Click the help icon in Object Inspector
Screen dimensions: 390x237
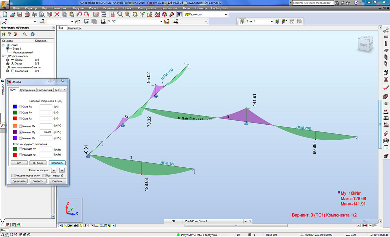tap(32, 34)
